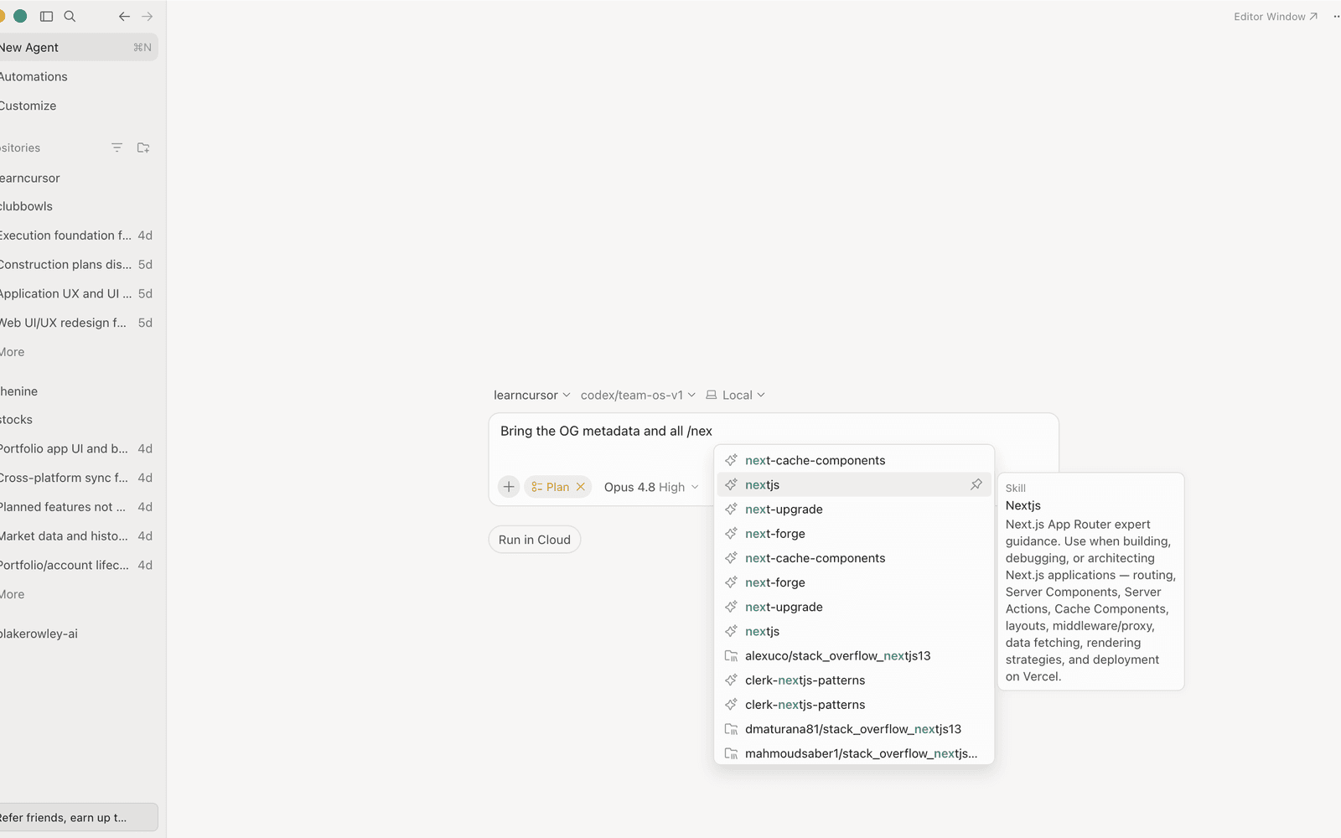This screenshot has height=838, width=1341.
Task: Open the stocks repository in sidebar
Action: coord(79,419)
